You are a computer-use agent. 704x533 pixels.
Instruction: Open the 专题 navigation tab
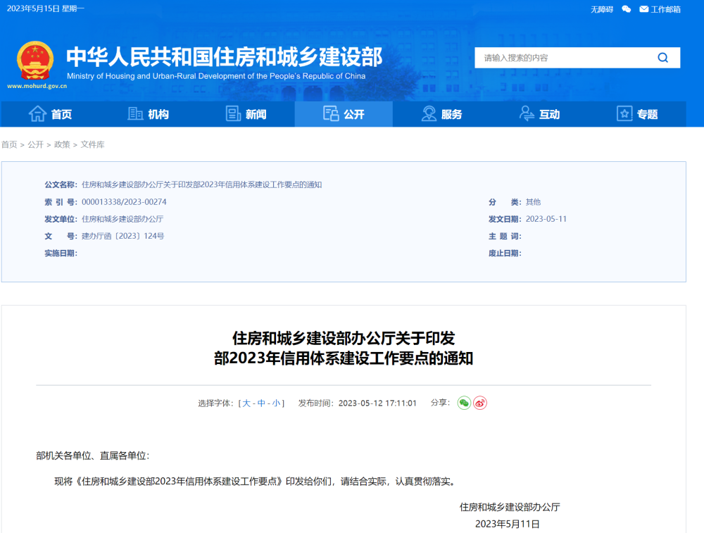[x=637, y=114]
